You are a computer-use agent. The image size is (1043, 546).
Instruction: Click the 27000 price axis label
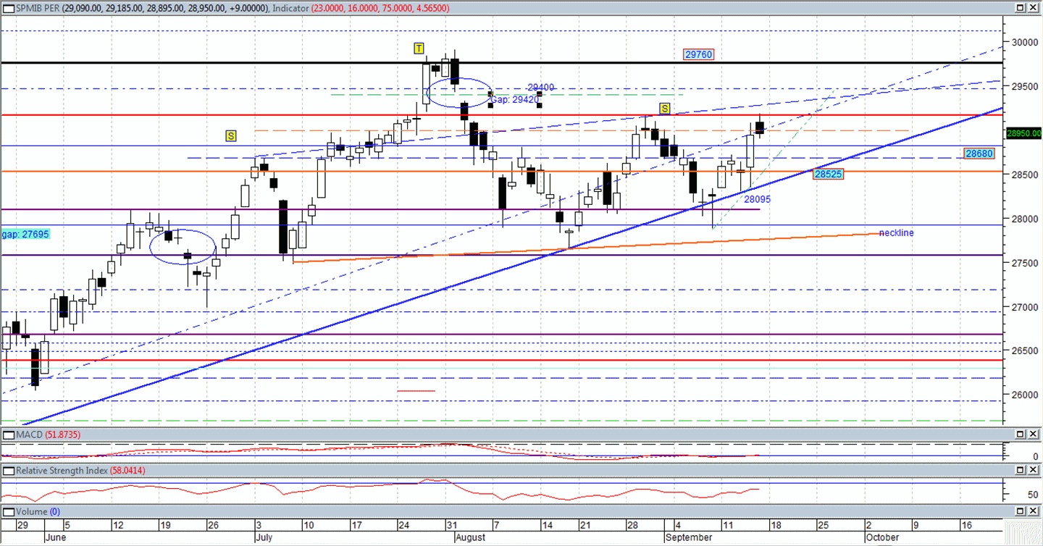pyautogui.click(x=1024, y=307)
